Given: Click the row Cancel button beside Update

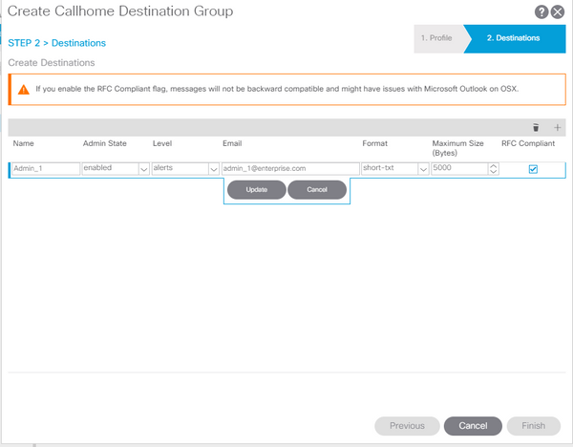Looking at the screenshot, I should 317,189.
